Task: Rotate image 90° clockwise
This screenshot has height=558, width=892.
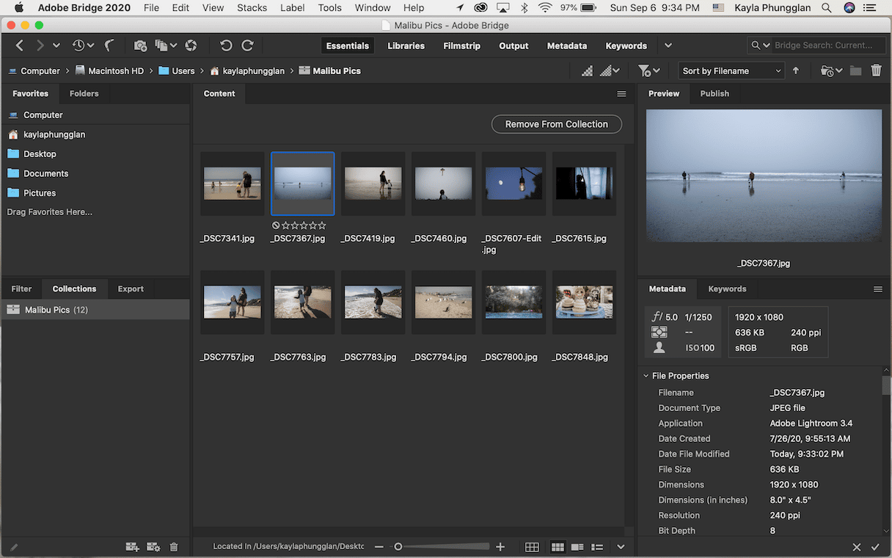Action: (x=248, y=46)
